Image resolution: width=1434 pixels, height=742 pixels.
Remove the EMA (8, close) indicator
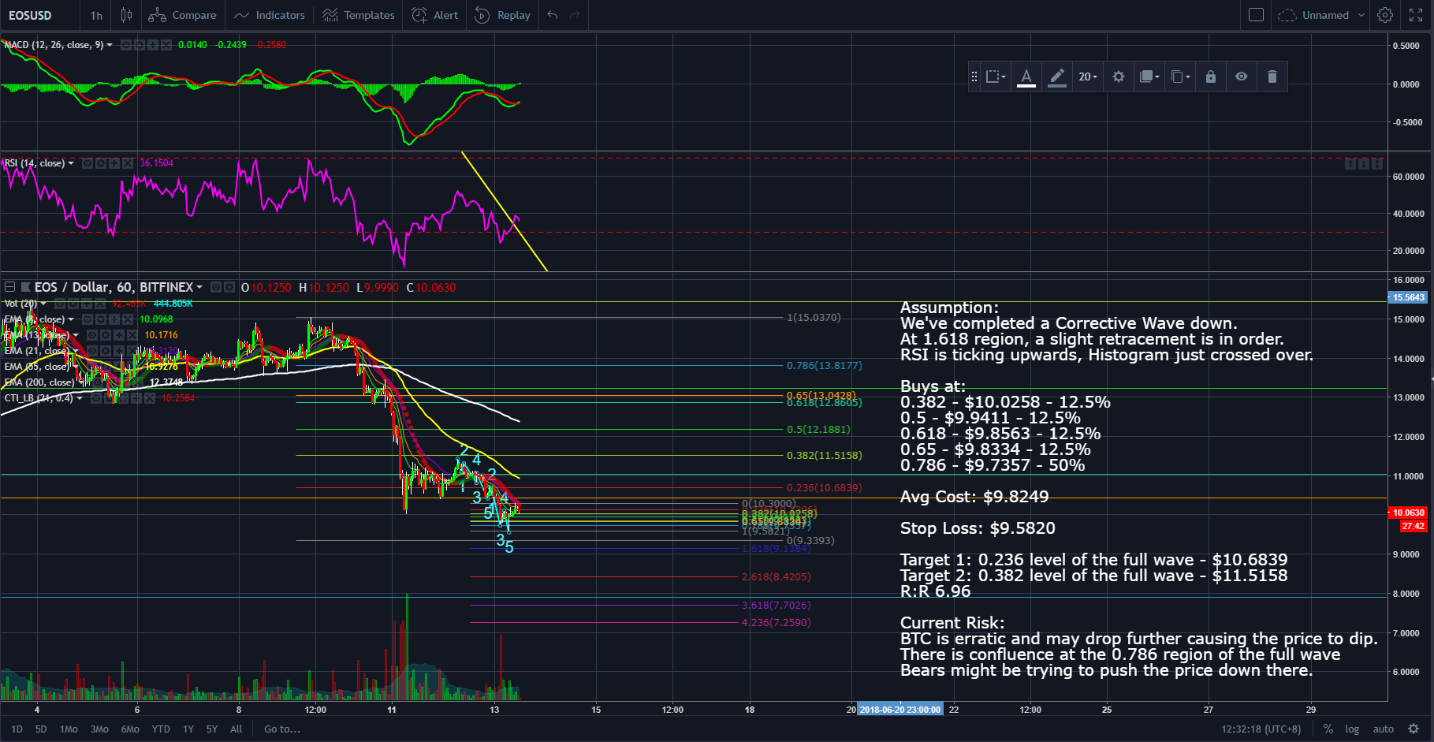pos(128,319)
